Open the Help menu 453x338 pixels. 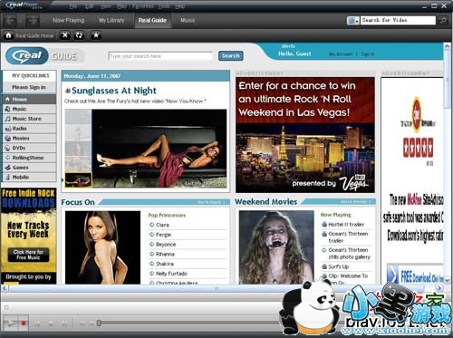pos(179,6)
